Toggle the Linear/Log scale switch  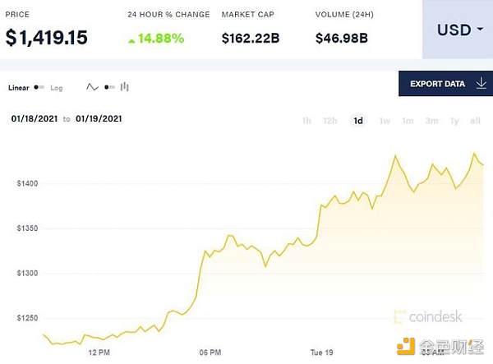(39, 87)
